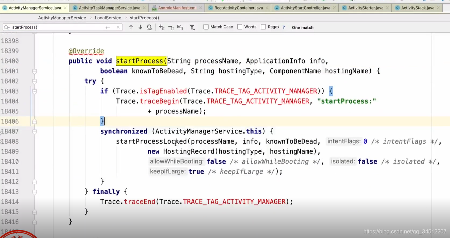Viewport: 450px width, 238px height.
Task: Close the AndroidManifest.xml tab
Action: pyautogui.click(x=201, y=8)
